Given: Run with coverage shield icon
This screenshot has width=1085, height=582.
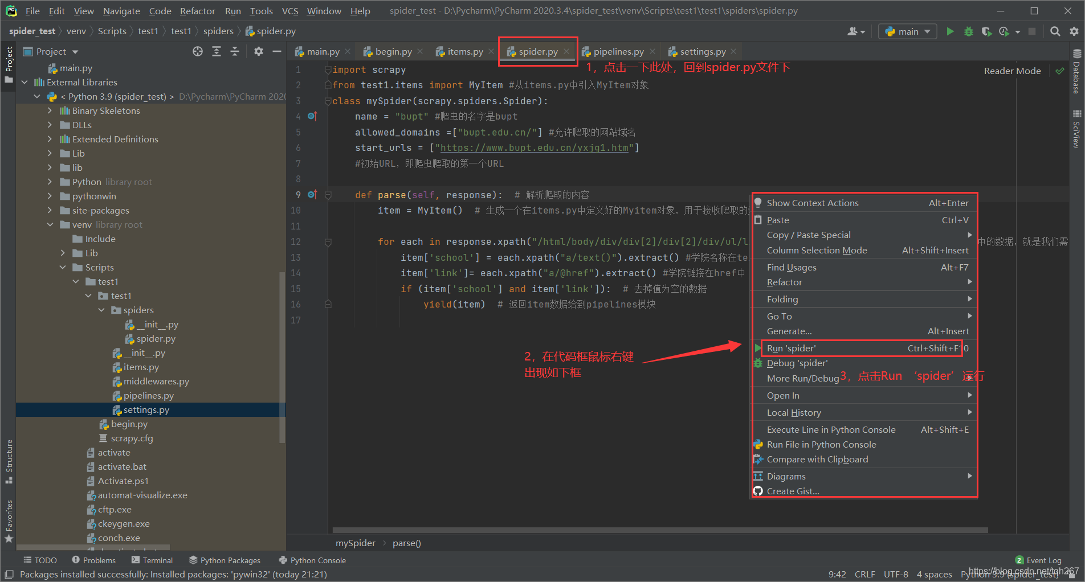Looking at the screenshot, I should pyautogui.click(x=986, y=31).
